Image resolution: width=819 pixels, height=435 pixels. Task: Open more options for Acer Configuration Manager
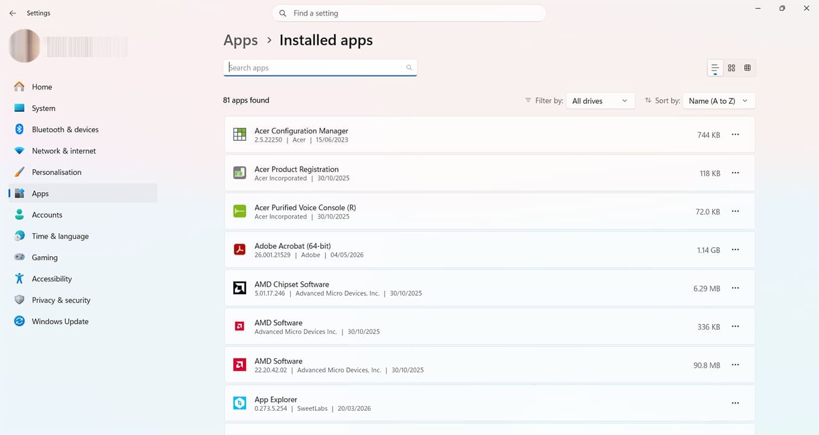[x=736, y=135]
